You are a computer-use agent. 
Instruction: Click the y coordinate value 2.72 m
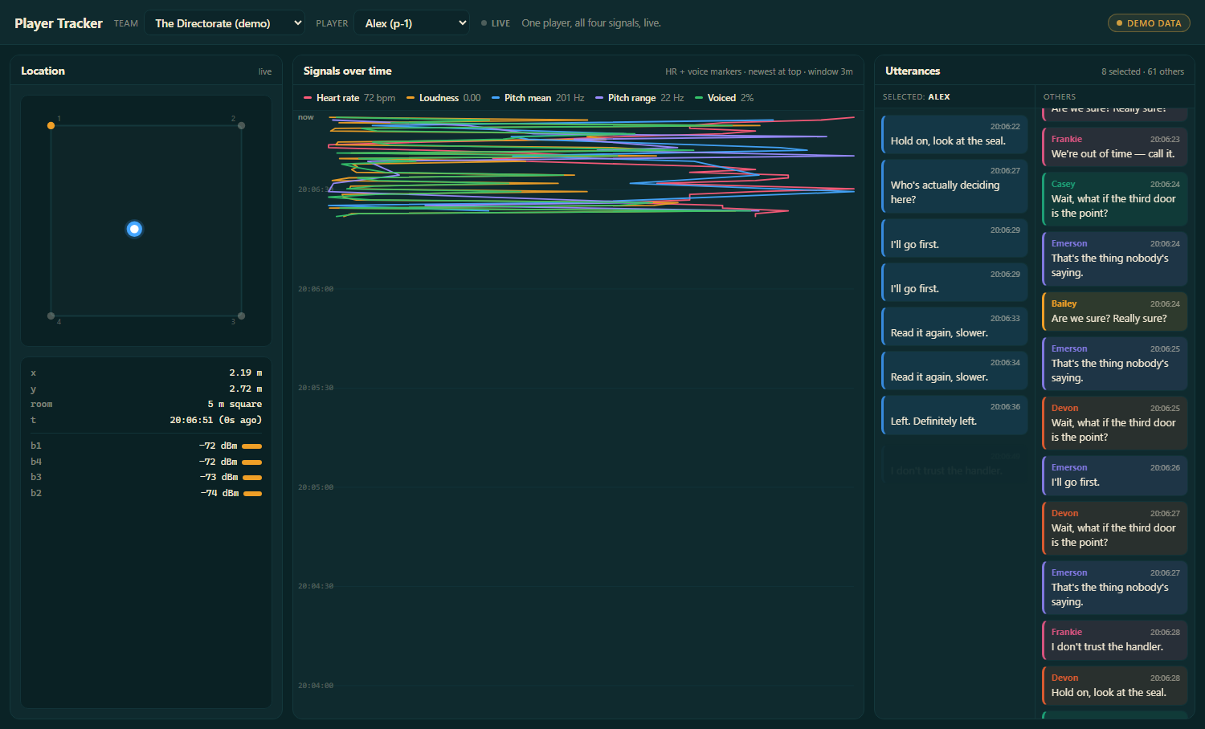(x=246, y=389)
